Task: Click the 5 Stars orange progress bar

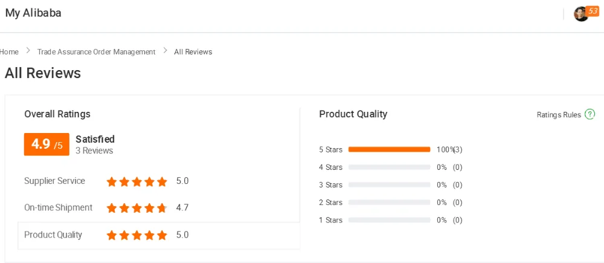Action: [x=389, y=149]
